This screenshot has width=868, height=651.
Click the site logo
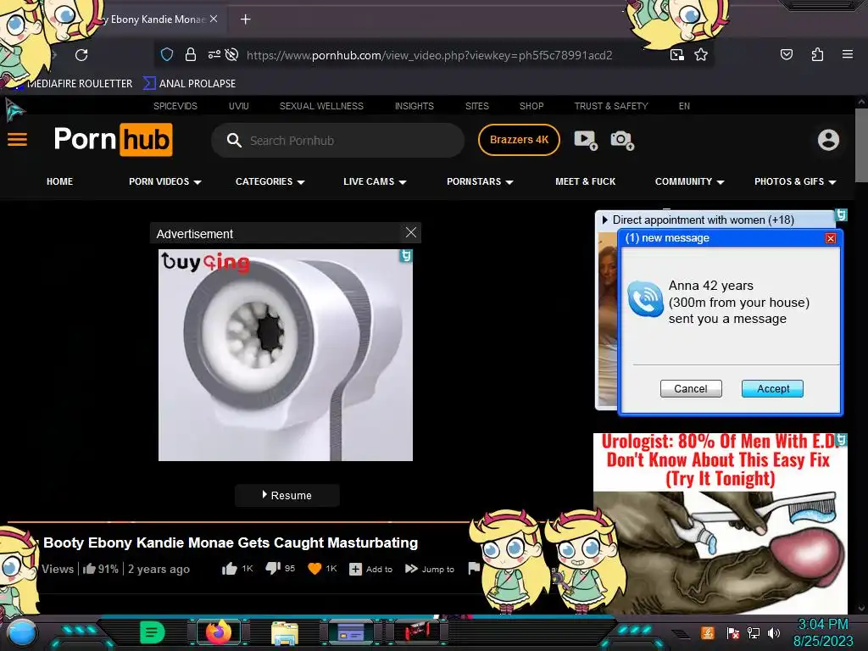coord(113,140)
